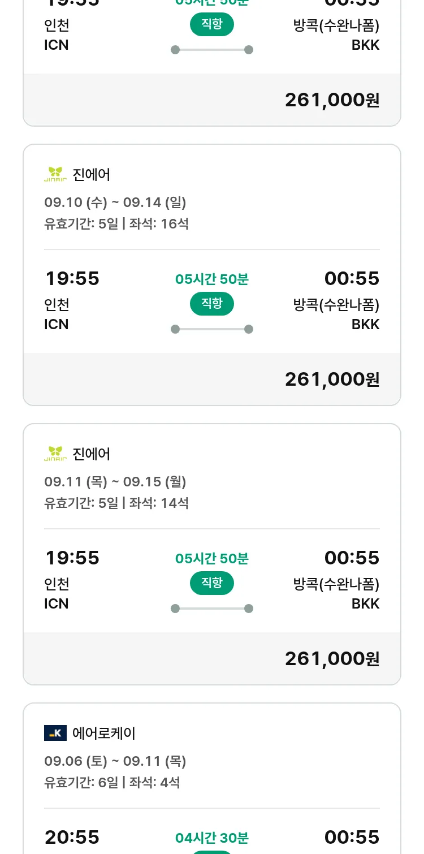Click the 09.11 (목) ~ 09.15 (월) date range
The height and width of the screenshot is (854, 424).
tap(115, 481)
